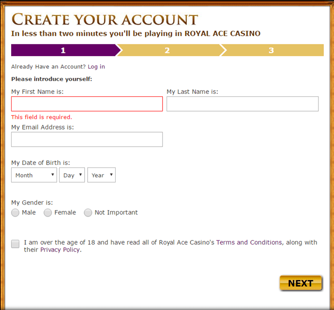Select the Male radio button

pos(15,213)
